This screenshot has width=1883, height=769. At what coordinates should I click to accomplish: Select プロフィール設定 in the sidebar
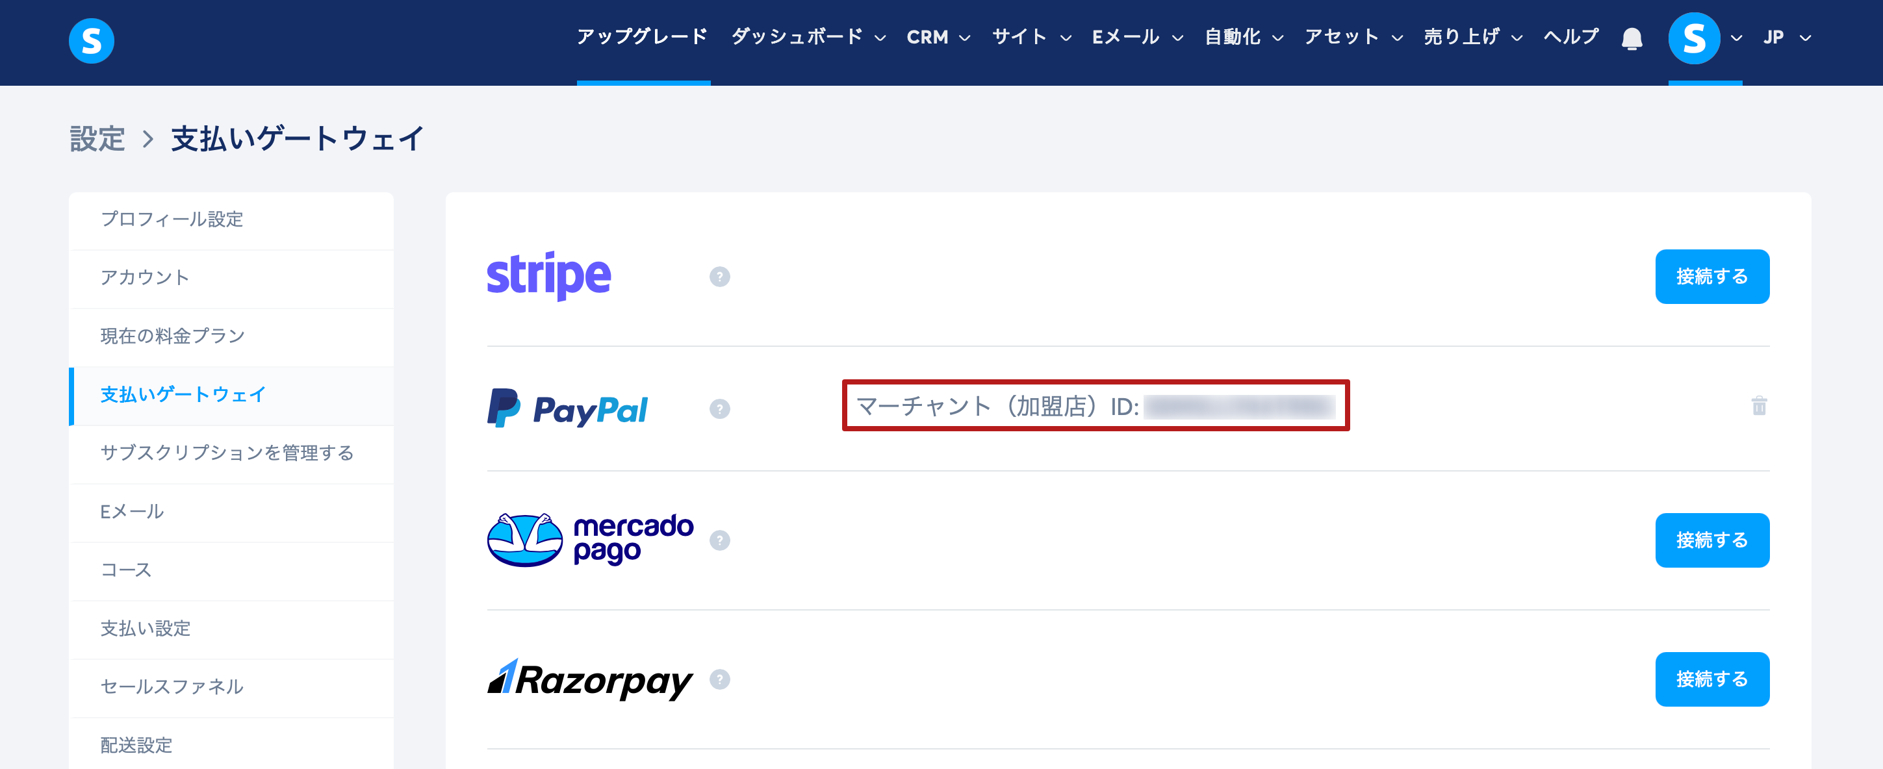point(172,220)
